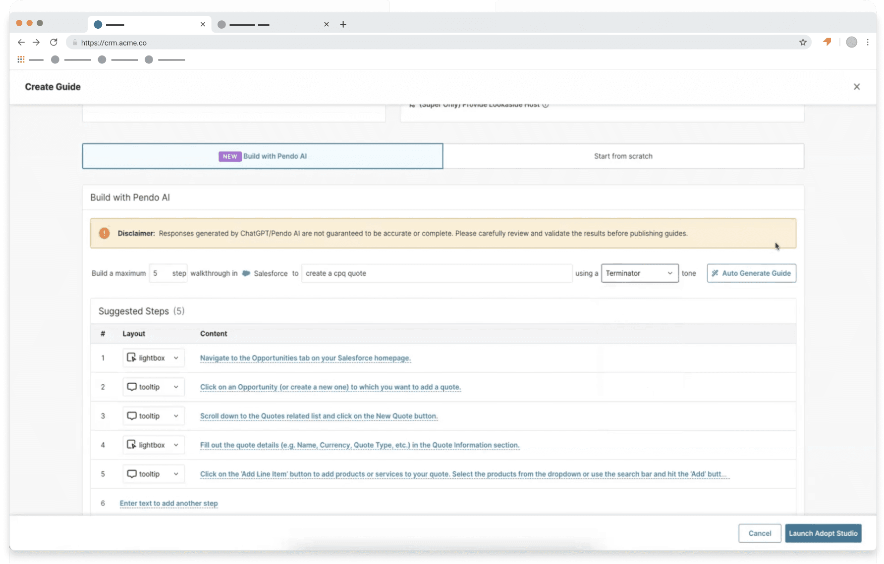Open the apps grid in the bookmarks bar
This screenshot has height=564, width=884.
tap(21, 59)
